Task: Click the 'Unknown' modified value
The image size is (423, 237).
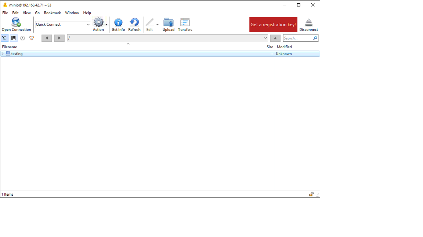Action: (283, 54)
